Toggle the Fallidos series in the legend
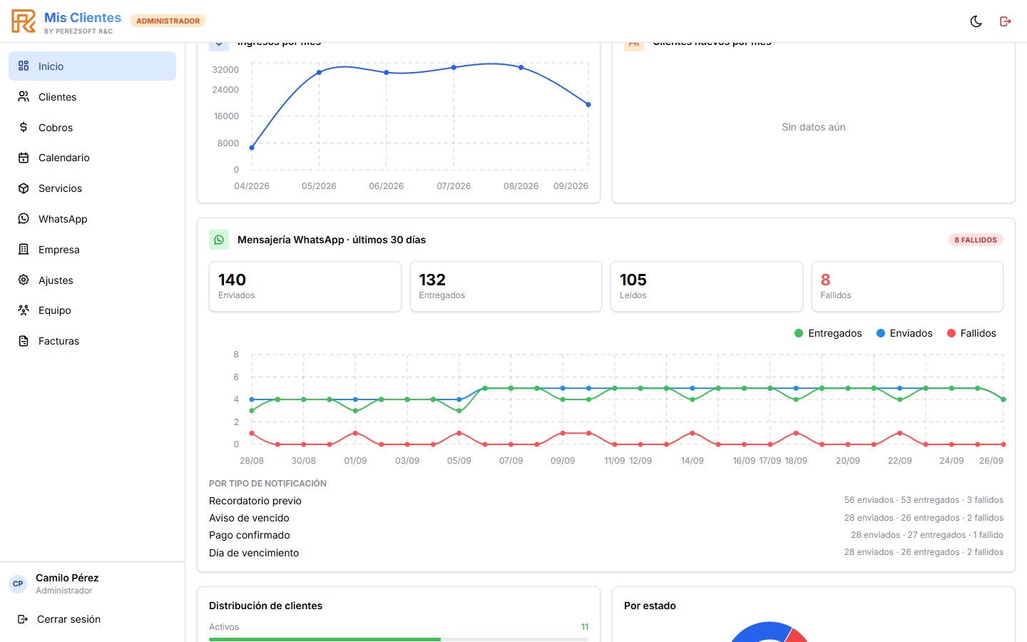 click(971, 333)
